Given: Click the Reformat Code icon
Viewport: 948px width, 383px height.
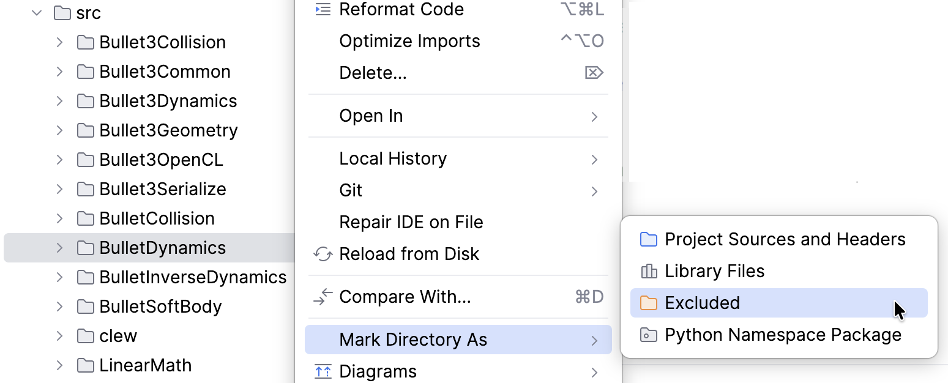Looking at the screenshot, I should [x=323, y=9].
